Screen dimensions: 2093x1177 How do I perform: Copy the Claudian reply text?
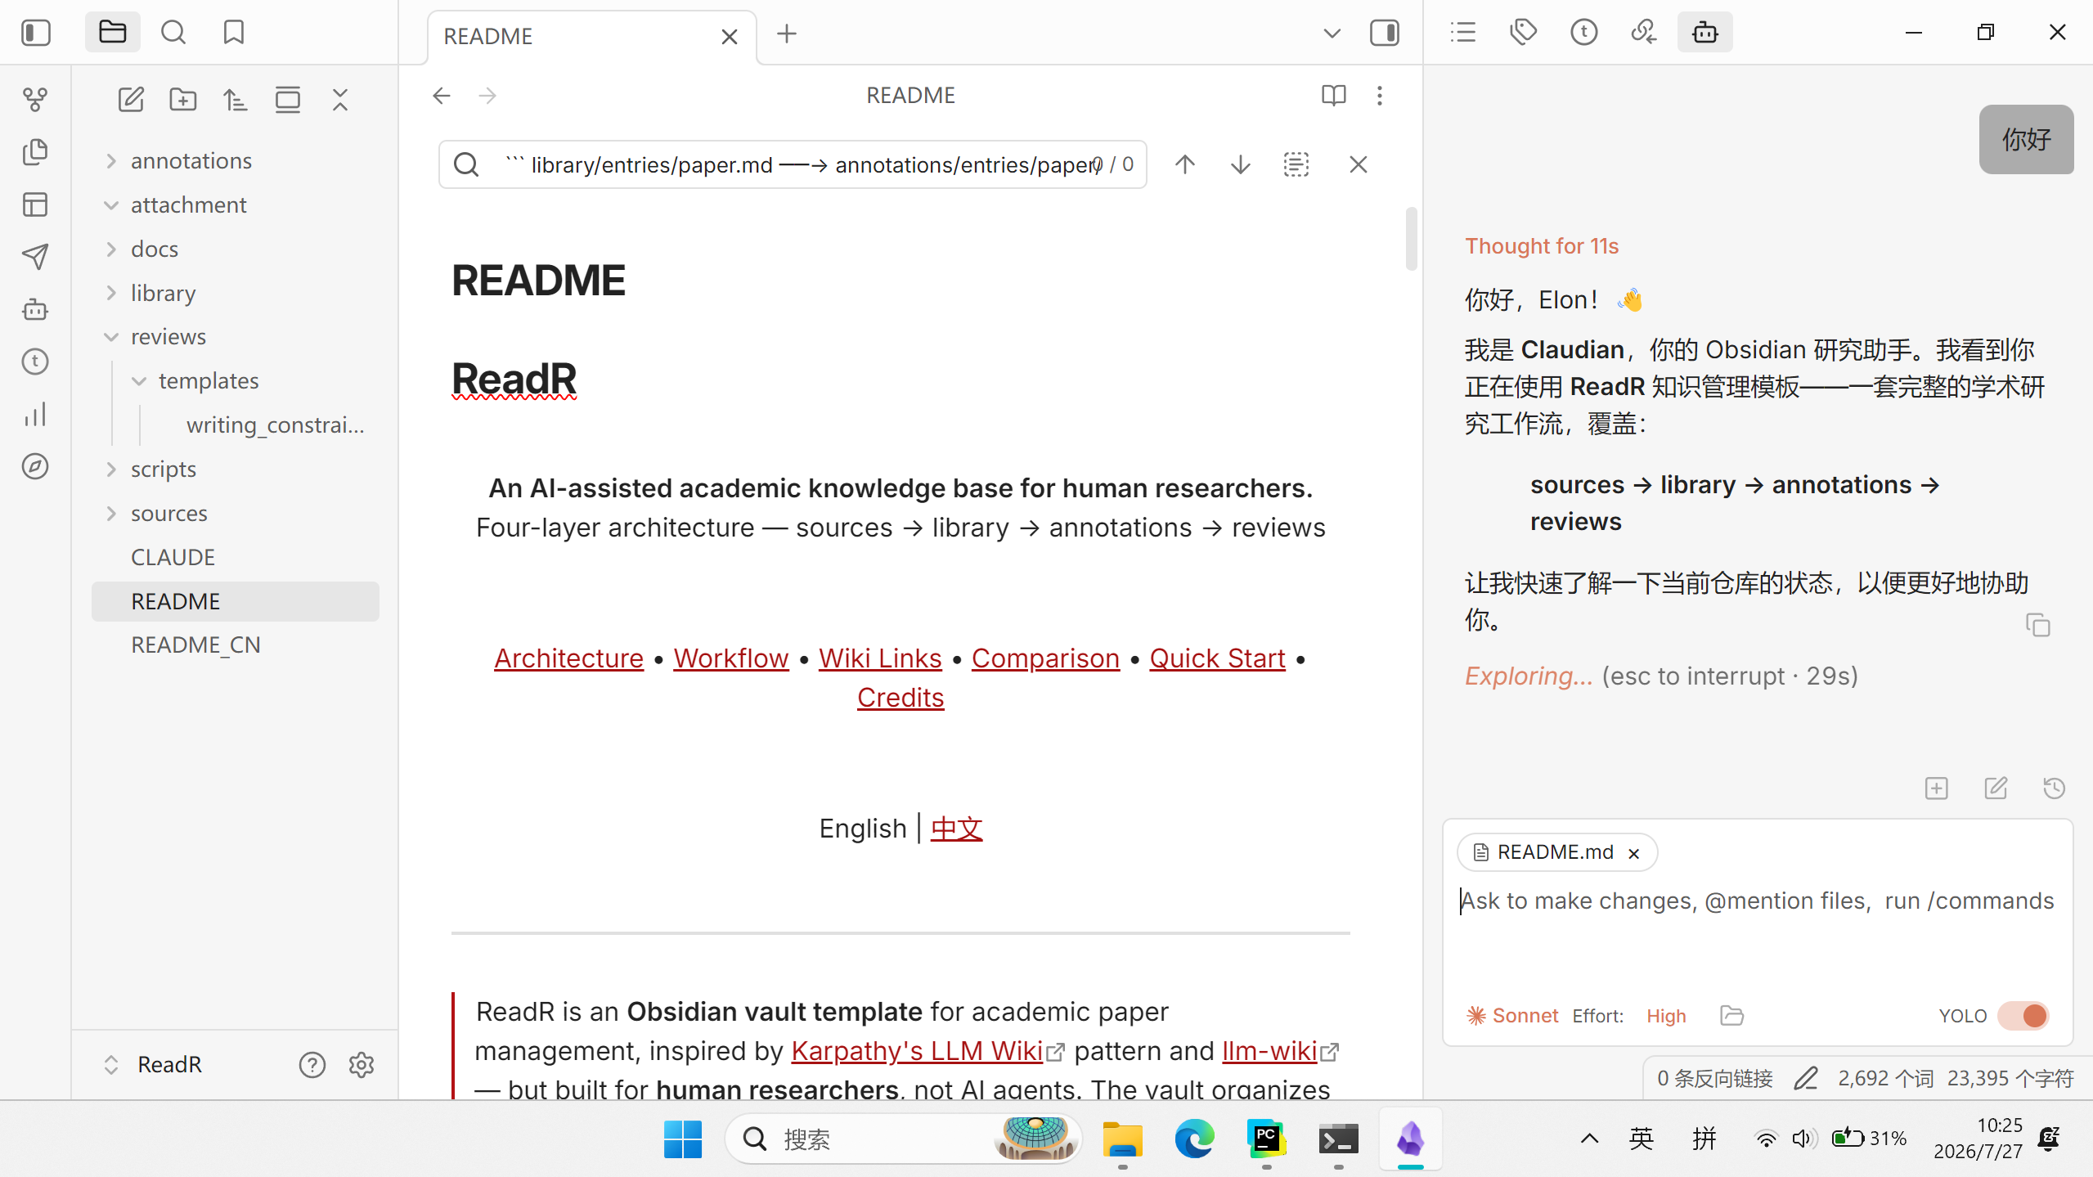2038,625
